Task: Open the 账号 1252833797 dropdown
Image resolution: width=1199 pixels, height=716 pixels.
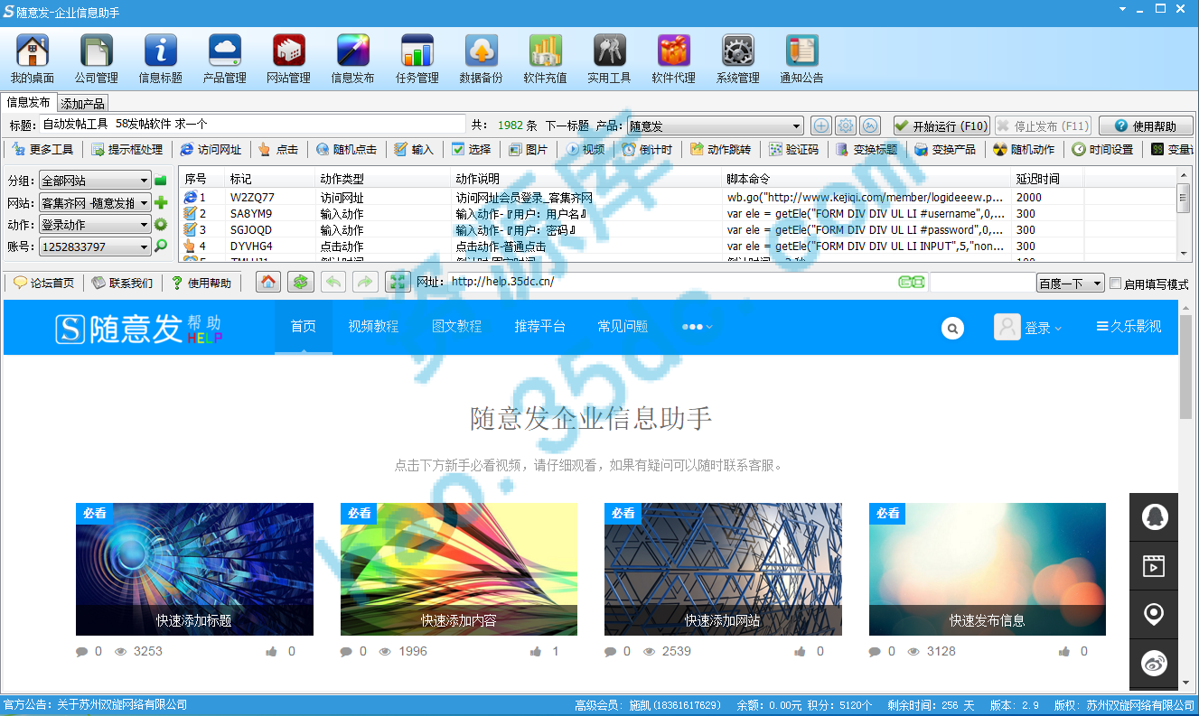Action: (95, 246)
